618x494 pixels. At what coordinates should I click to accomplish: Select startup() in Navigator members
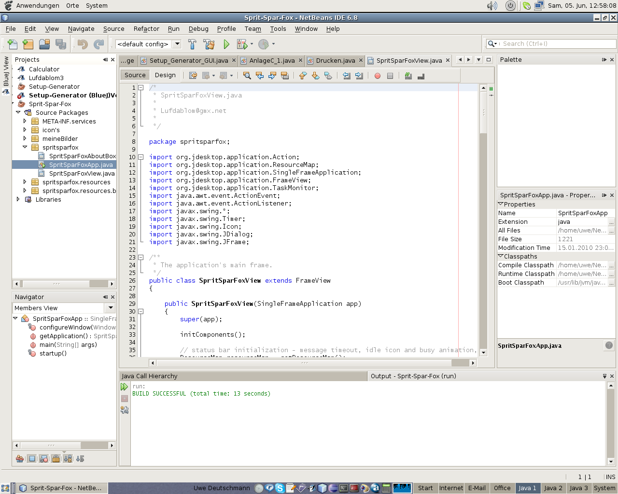click(53, 353)
